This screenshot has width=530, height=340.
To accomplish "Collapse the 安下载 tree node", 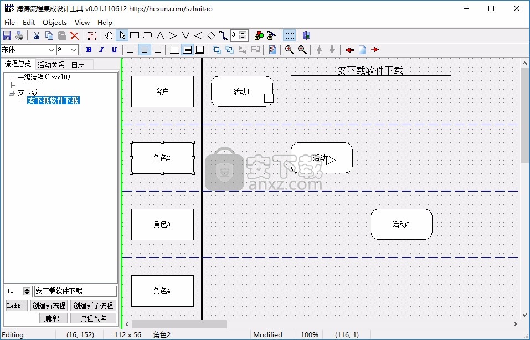I will [x=11, y=93].
